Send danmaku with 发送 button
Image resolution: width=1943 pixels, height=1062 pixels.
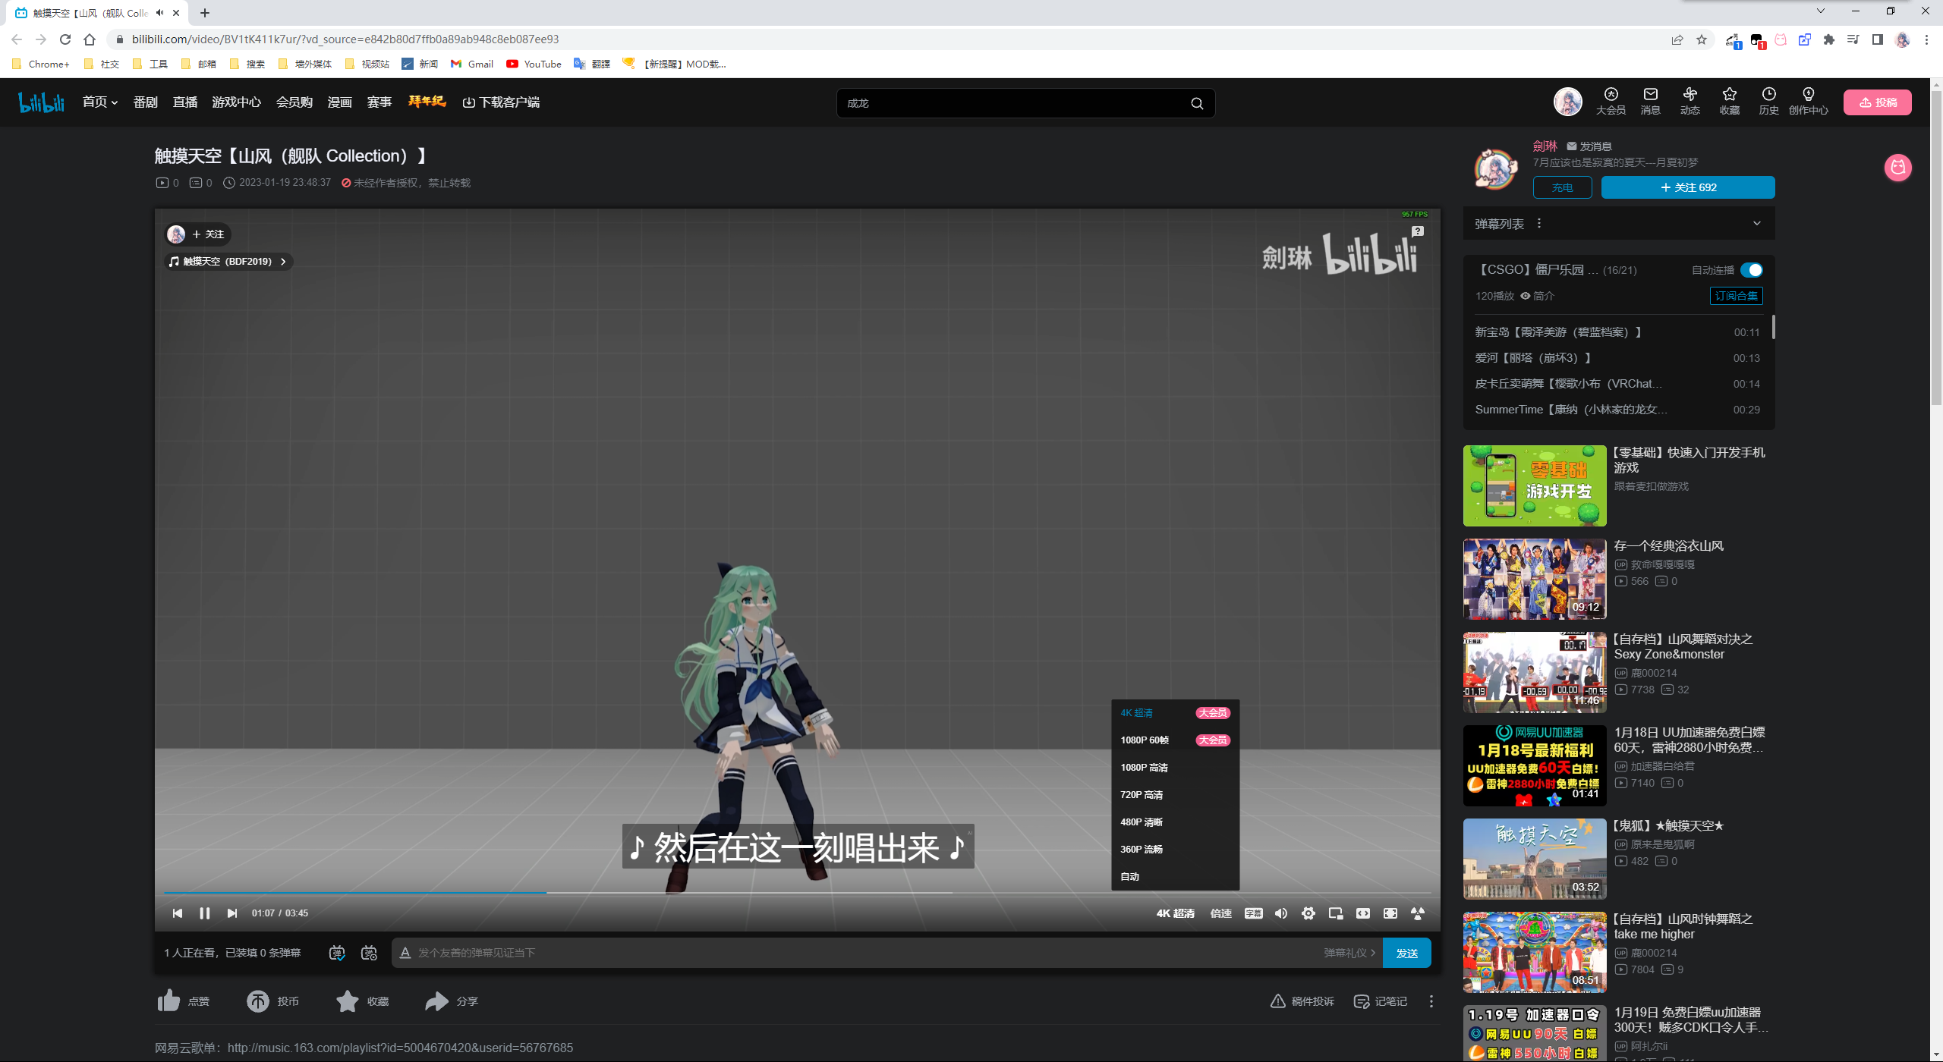(x=1407, y=953)
